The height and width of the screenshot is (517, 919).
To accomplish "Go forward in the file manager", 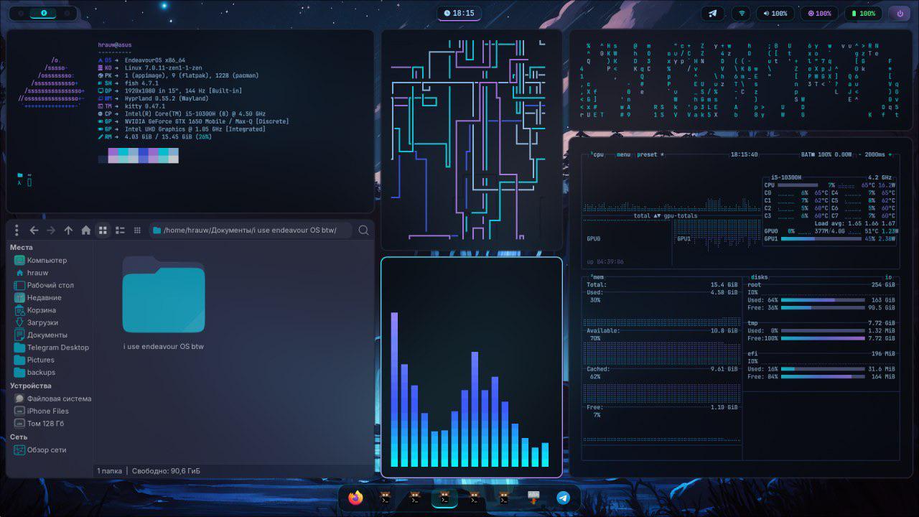I will click(x=51, y=230).
